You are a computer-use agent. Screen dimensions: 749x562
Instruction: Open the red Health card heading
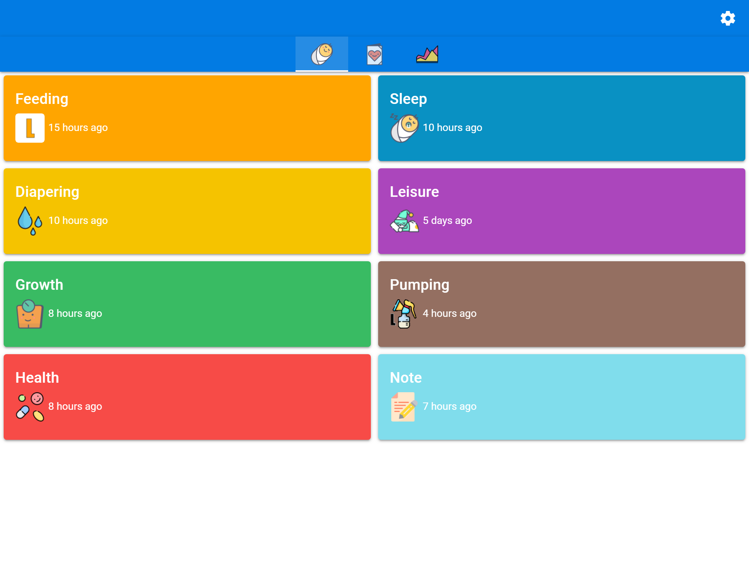coord(37,378)
